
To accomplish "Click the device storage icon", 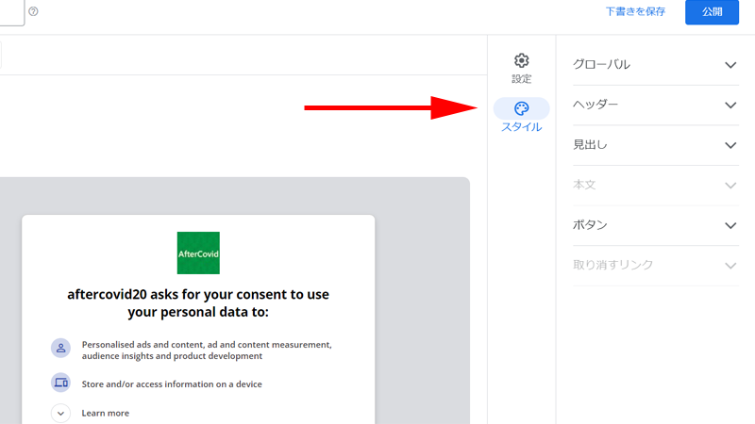I will click(60, 383).
